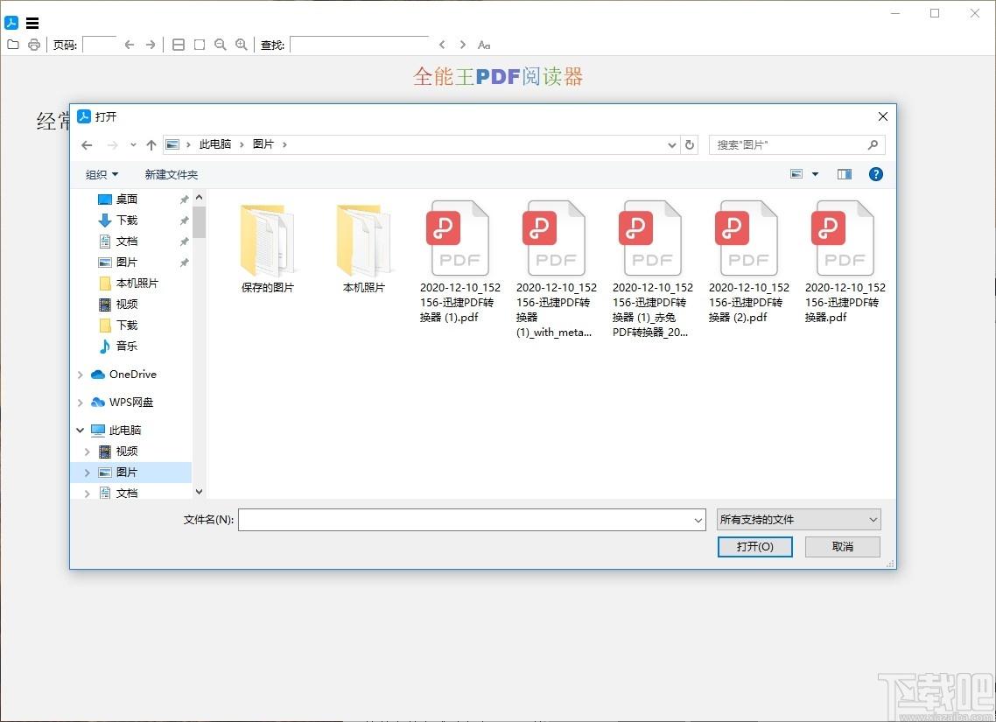Select file with 赤兔PDF转换器 in name
996x722 pixels.
(x=652, y=269)
